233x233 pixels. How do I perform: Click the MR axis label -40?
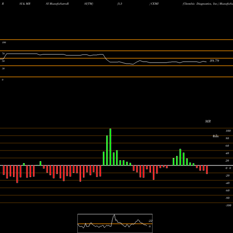click(227, 183)
